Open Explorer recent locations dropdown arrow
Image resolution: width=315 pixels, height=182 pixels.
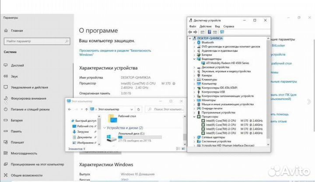[x=81, y=109]
